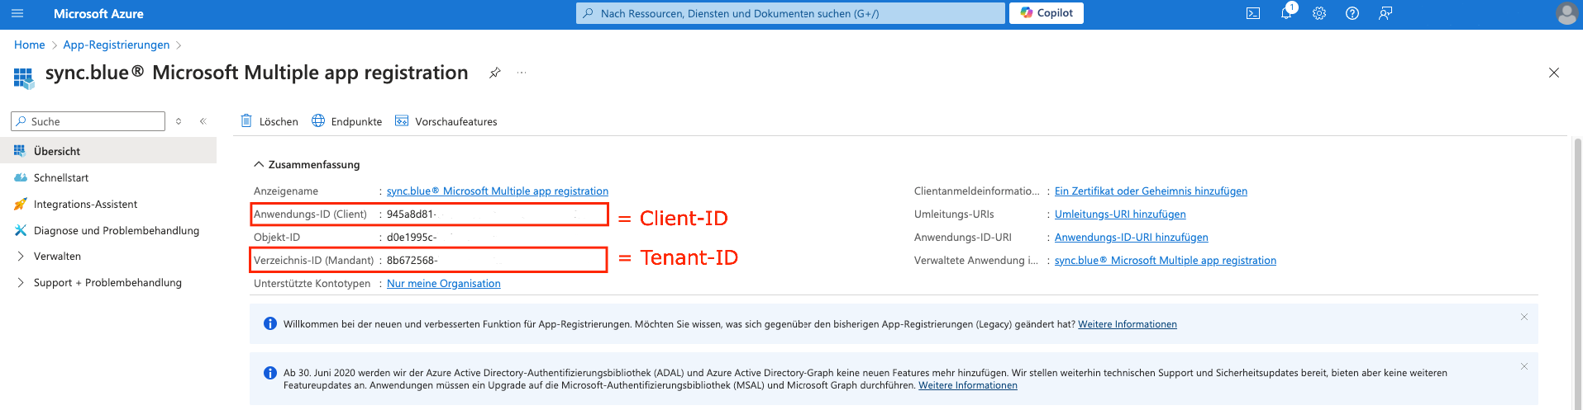Image resolution: width=1583 pixels, height=410 pixels.
Task: Open the Anzeigename link value
Action: pyautogui.click(x=498, y=191)
